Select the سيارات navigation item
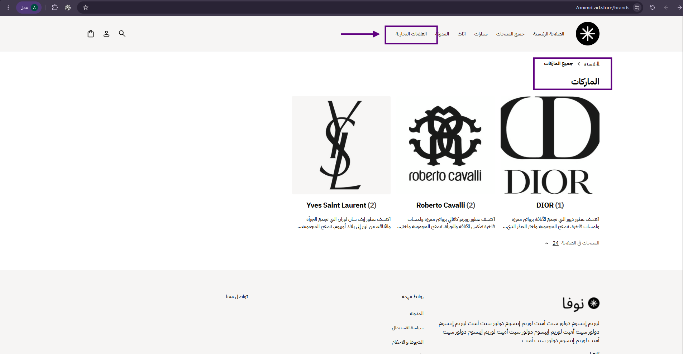 (x=481, y=34)
